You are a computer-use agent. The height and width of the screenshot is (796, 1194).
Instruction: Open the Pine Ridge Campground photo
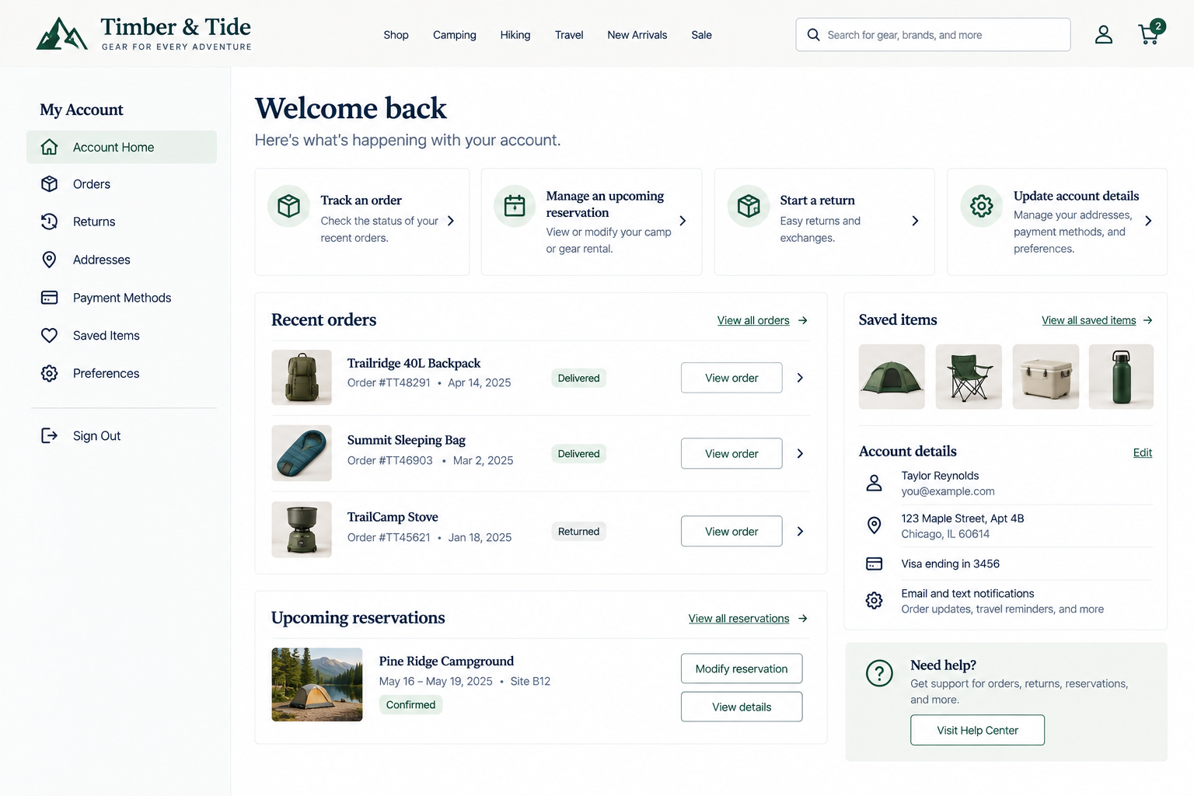point(317,685)
